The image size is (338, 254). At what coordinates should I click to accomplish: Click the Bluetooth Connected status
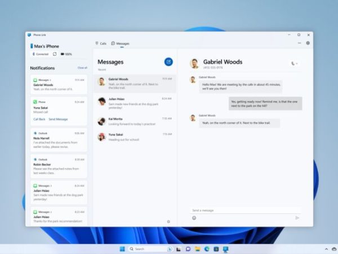[41, 54]
